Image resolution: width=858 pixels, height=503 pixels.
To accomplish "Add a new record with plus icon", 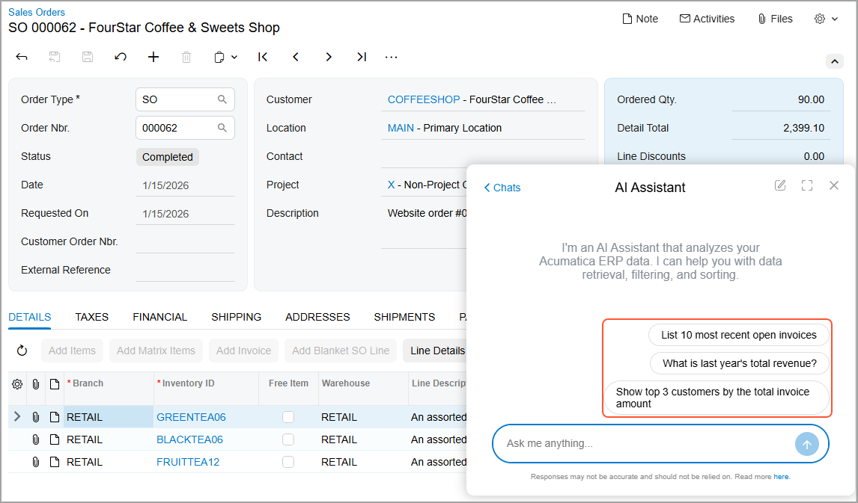I will click(153, 57).
